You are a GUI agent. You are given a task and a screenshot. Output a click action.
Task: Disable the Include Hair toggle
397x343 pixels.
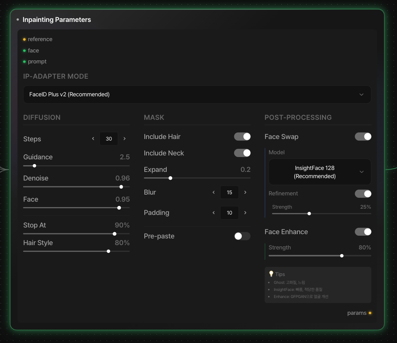242,136
